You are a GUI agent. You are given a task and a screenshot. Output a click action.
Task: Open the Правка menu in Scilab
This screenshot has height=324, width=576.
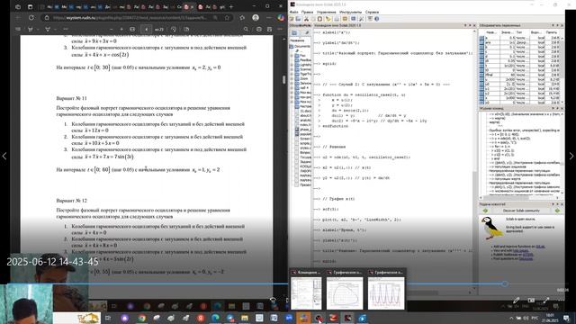coord(307,12)
